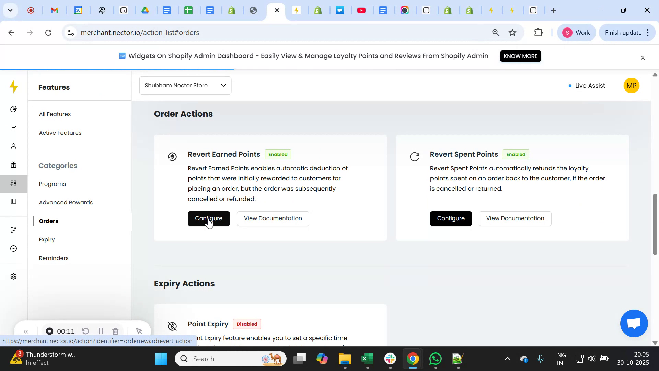Select the line chart reports icon
Viewport: 659px width, 371px height.
click(13, 127)
